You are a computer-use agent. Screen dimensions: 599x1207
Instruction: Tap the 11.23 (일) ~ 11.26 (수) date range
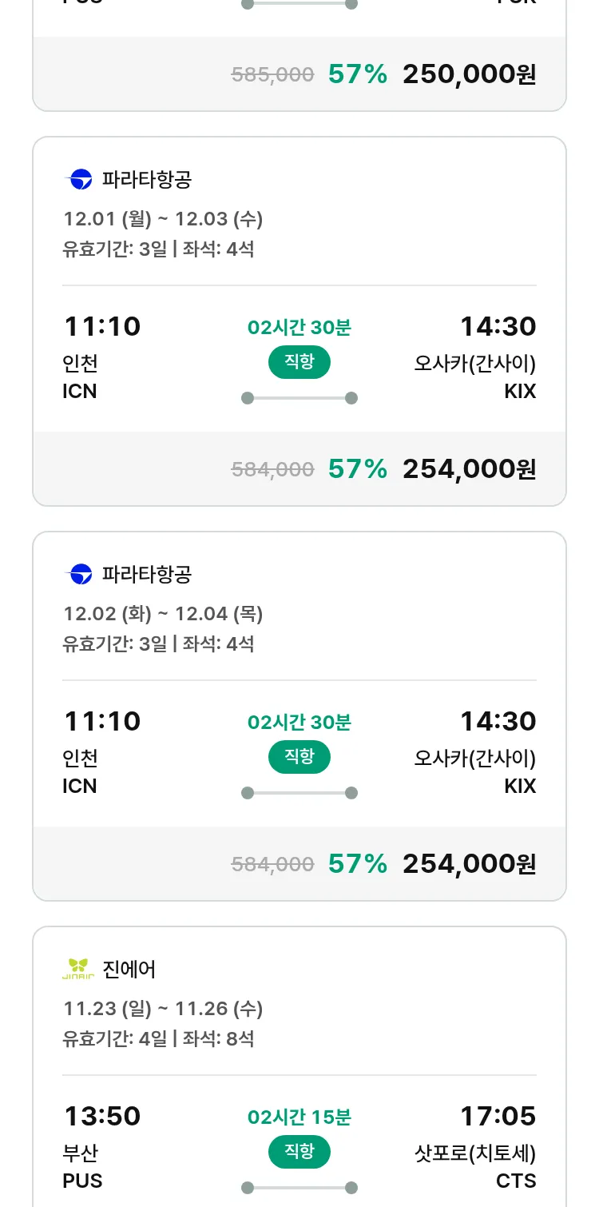[x=163, y=1009]
